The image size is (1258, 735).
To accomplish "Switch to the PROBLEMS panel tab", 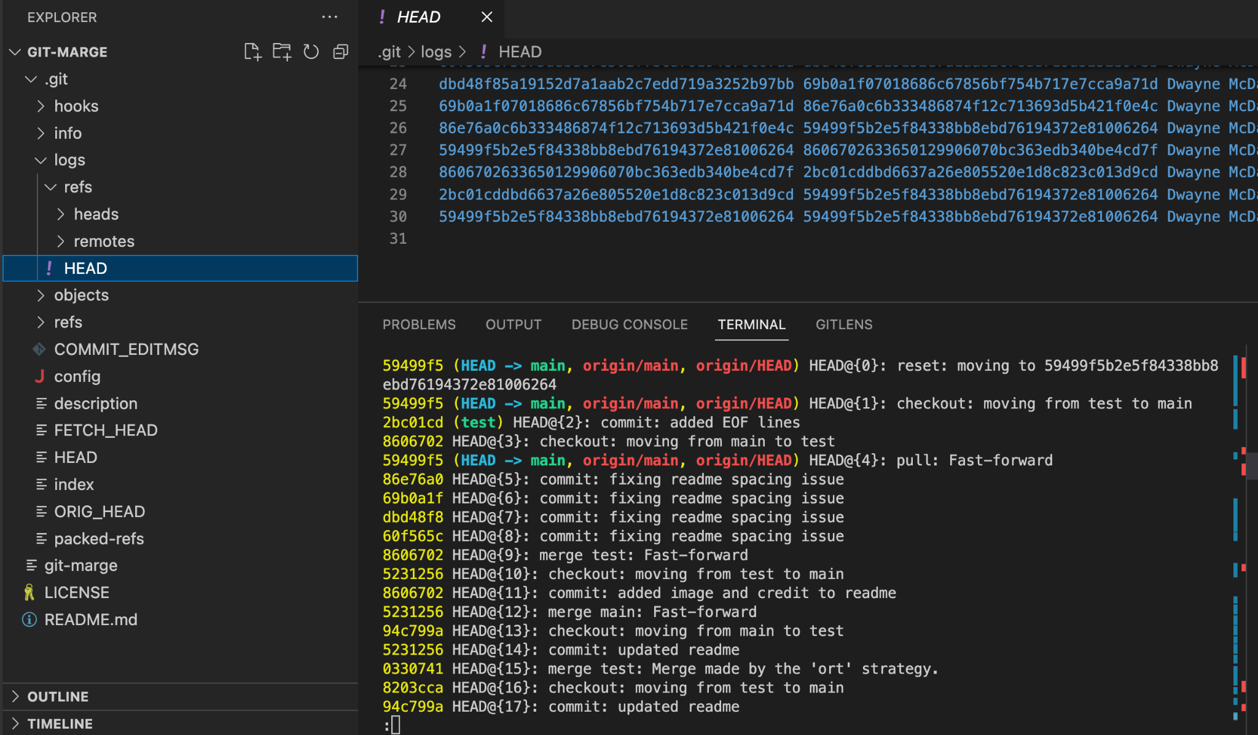I will coord(419,324).
